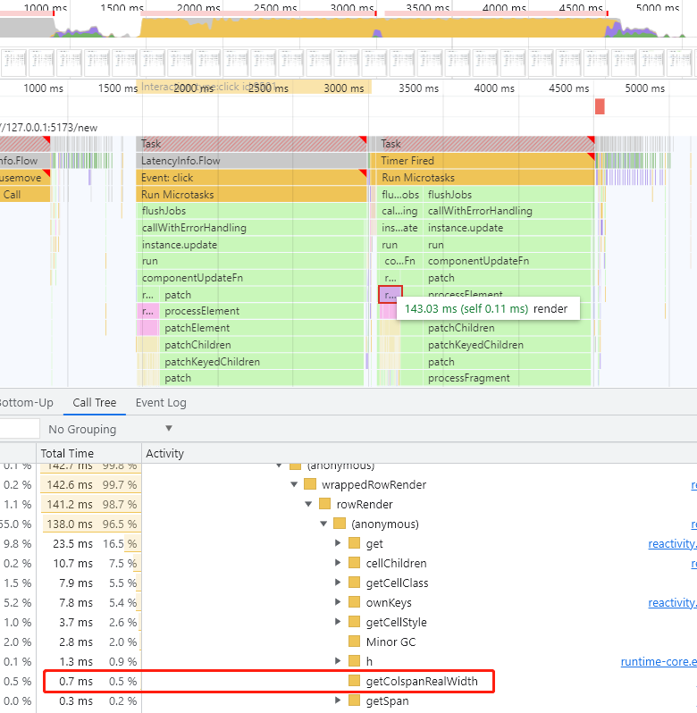Open the reactivity link beside get

click(672, 543)
